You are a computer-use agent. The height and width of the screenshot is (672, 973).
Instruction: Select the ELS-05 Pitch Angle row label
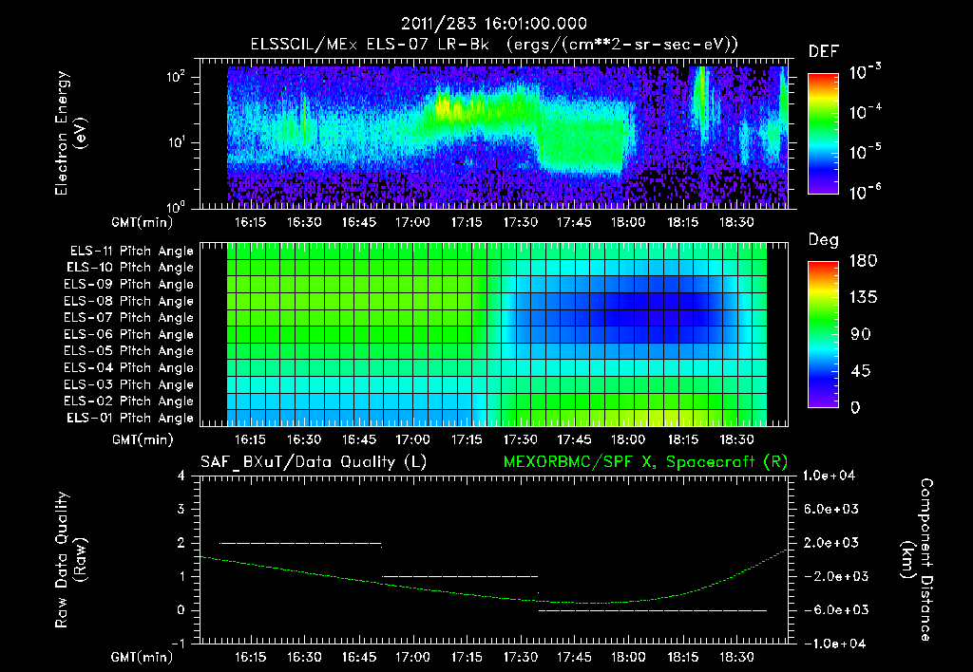tap(128, 351)
